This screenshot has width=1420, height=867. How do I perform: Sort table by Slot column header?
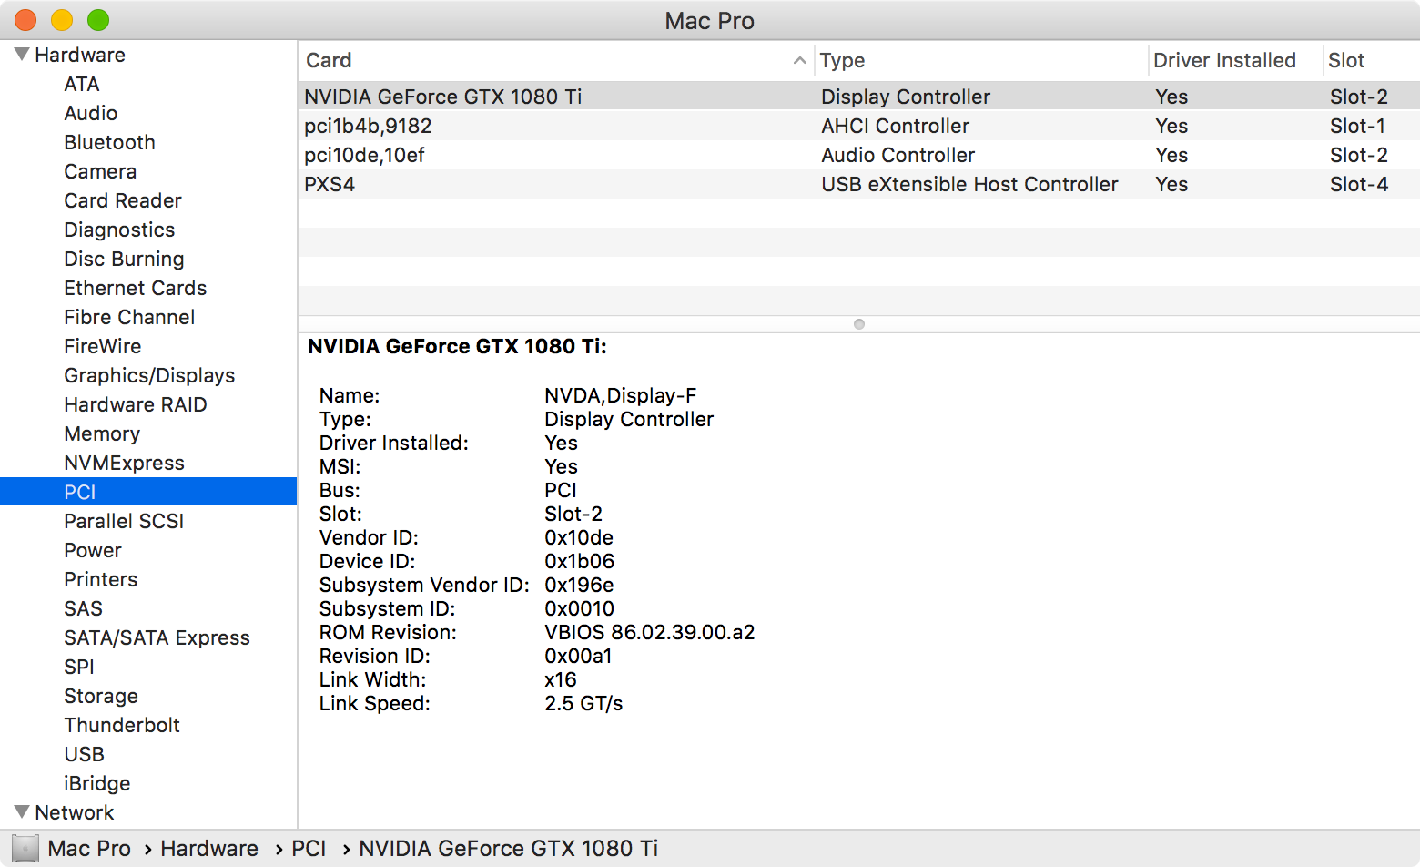pyautogui.click(x=1371, y=61)
